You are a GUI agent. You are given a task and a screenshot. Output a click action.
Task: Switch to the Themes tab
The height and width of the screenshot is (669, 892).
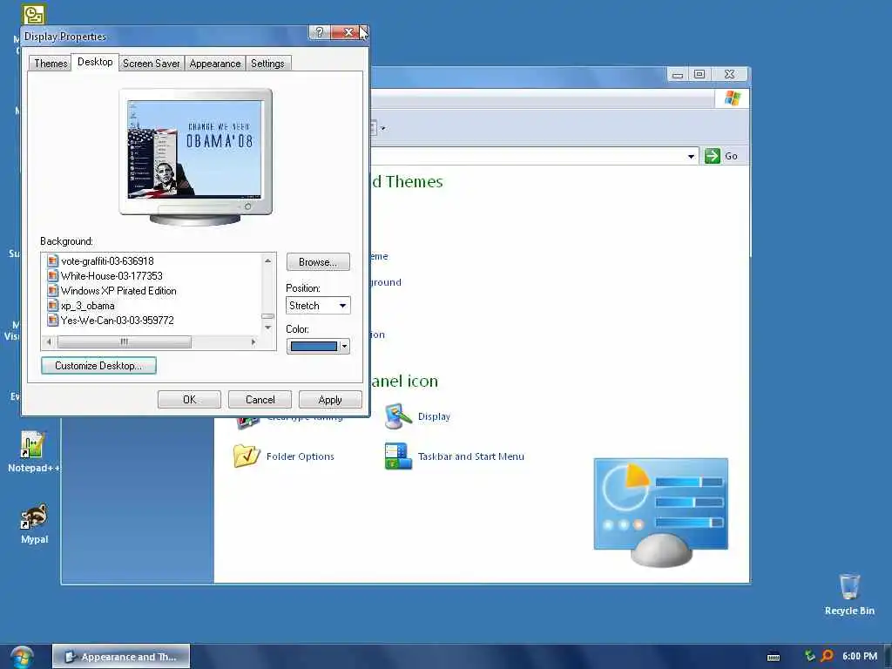click(x=51, y=63)
